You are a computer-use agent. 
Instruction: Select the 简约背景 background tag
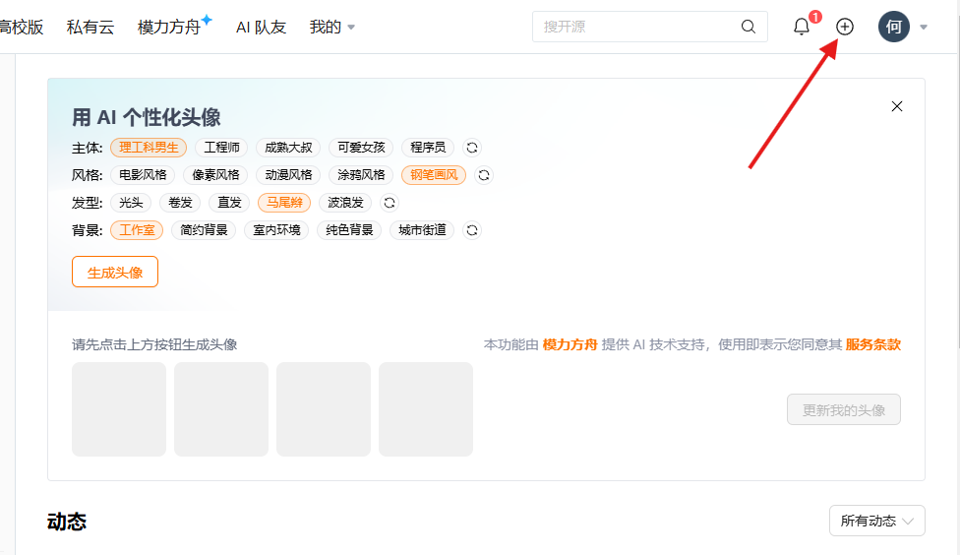pos(204,230)
